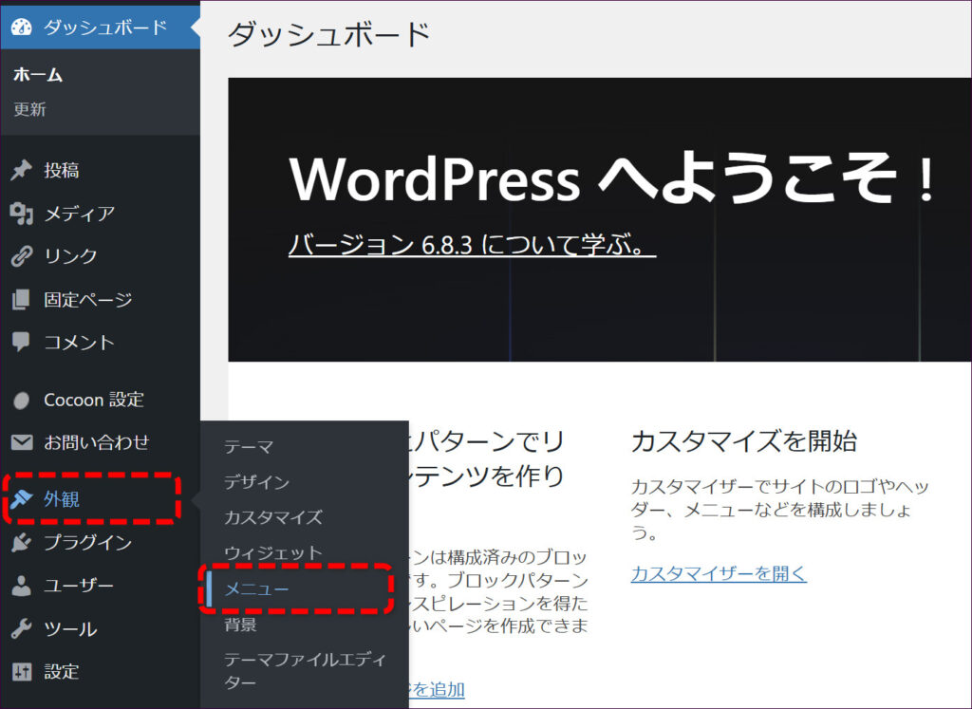Click the wrench icon beside ツール
The width and height of the screenshot is (972, 709).
21,628
